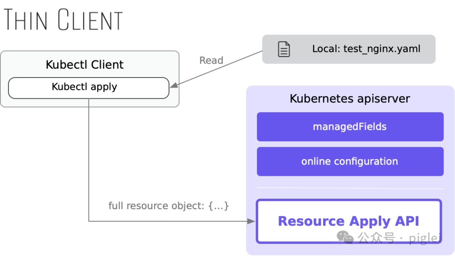Click the Local: test_nginx.yaml file box
Image resolution: width=455 pixels, height=256 pixels.
coord(349,49)
